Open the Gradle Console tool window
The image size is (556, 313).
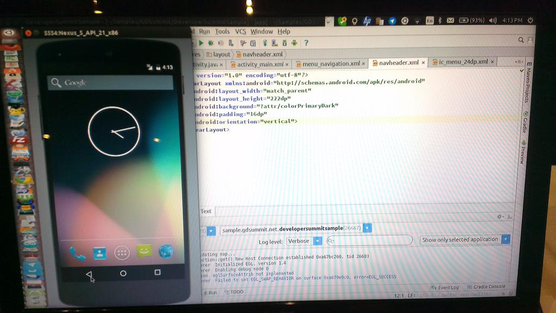[x=486, y=287]
